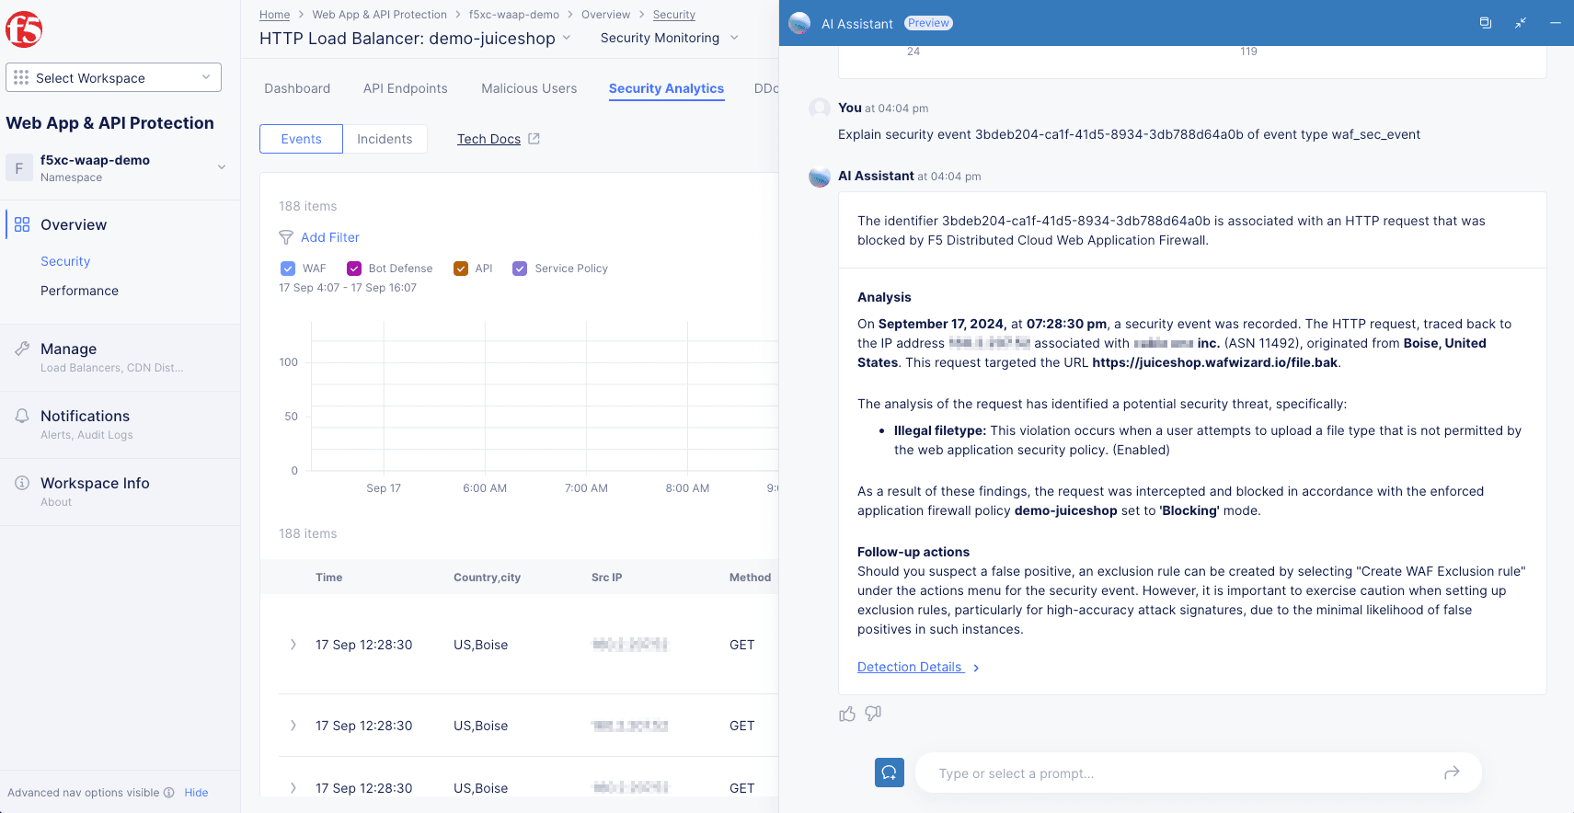1574x813 pixels.
Task: Click the Src IP column header
Action: (606, 578)
